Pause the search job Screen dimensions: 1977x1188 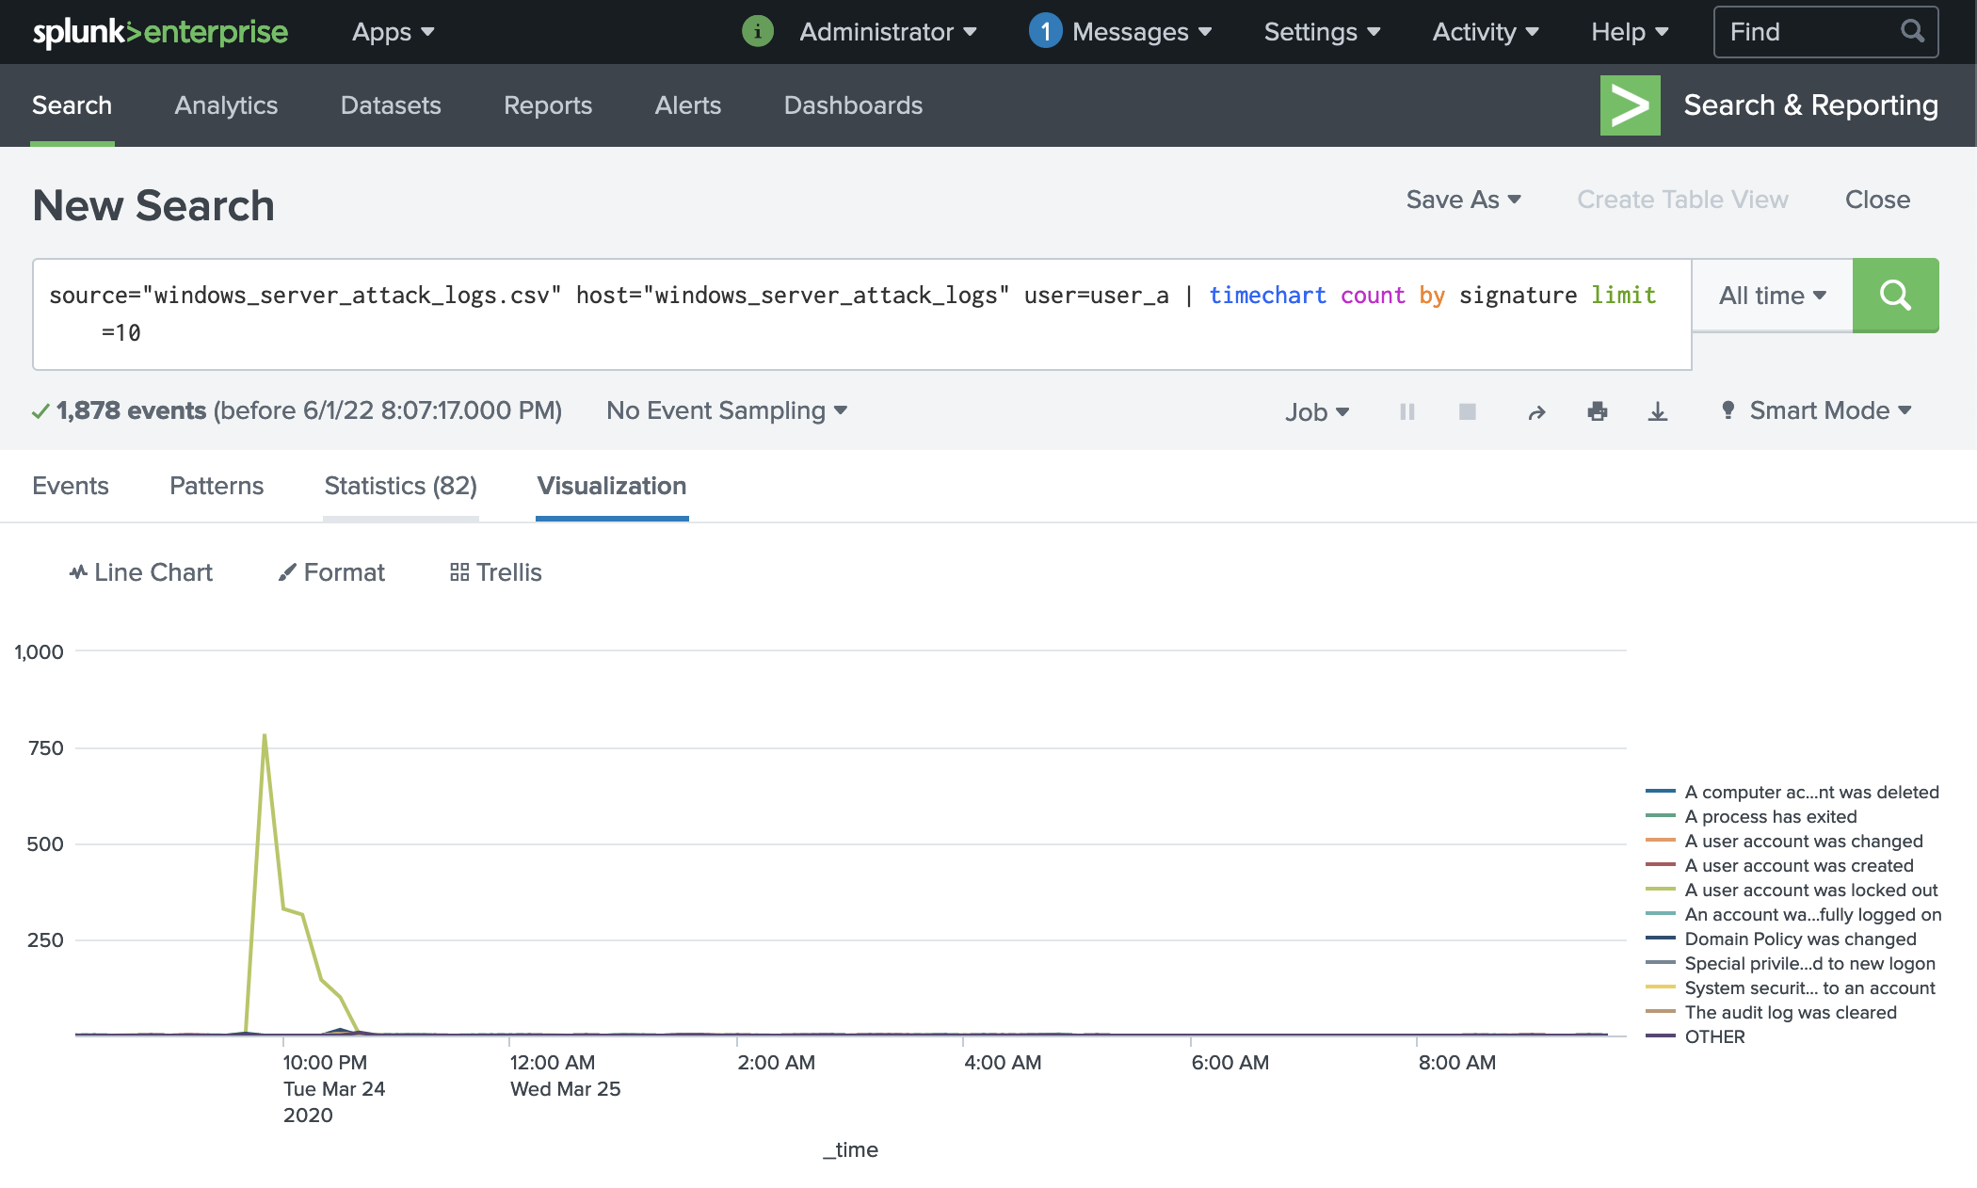pyautogui.click(x=1407, y=411)
